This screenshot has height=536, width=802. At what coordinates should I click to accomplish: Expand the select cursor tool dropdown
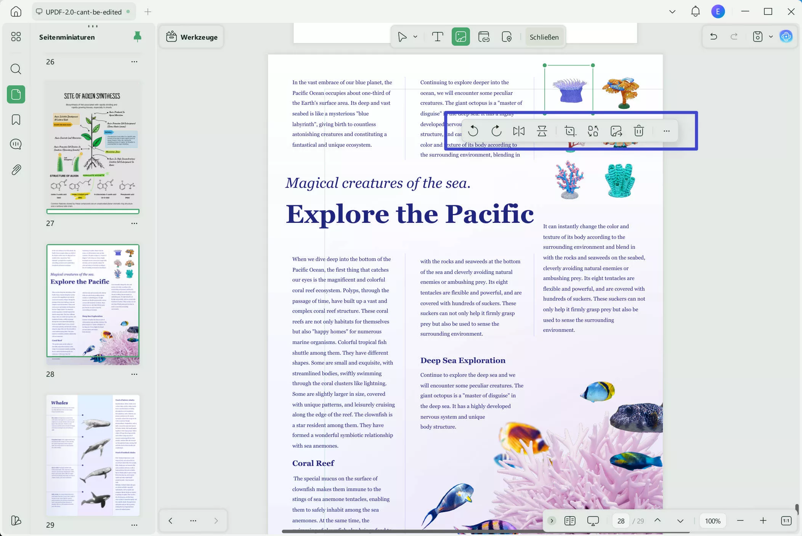click(415, 37)
